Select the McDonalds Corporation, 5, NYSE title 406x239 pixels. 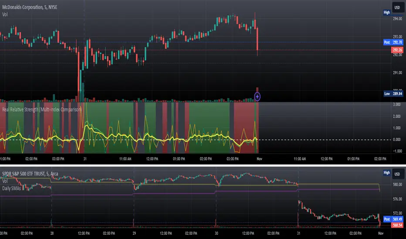tap(30, 7)
